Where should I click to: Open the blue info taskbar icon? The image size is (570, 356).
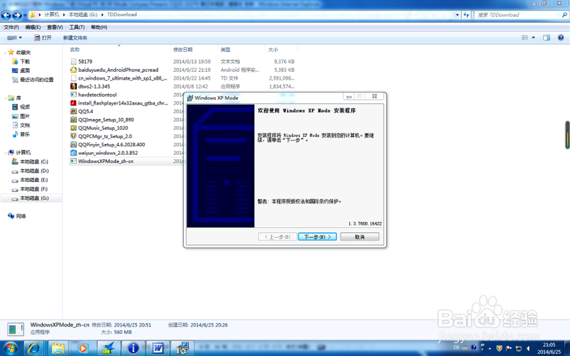tap(133, 349)
